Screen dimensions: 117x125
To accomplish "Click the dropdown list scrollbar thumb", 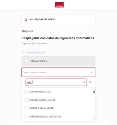I will [94, 92].
